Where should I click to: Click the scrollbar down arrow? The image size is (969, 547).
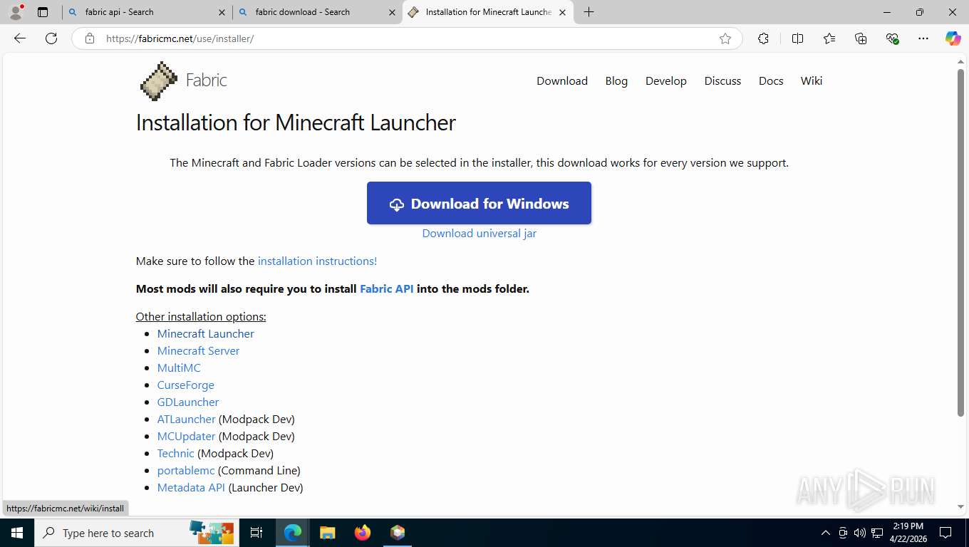point(960,506)
